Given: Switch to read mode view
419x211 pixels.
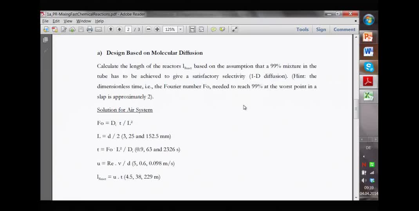Looking at the screenshot, I should coord(235,29).
